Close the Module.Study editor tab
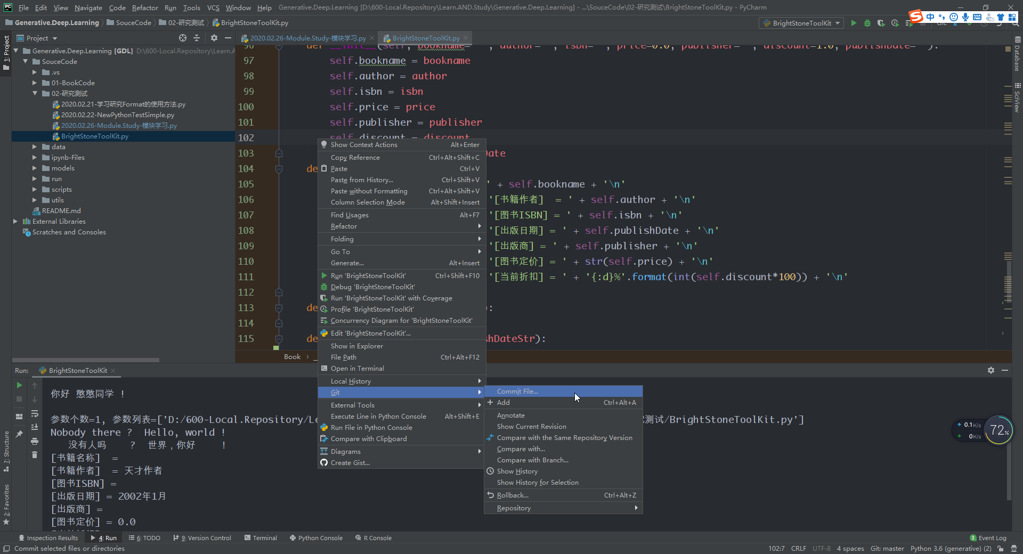 pos(372,38)
